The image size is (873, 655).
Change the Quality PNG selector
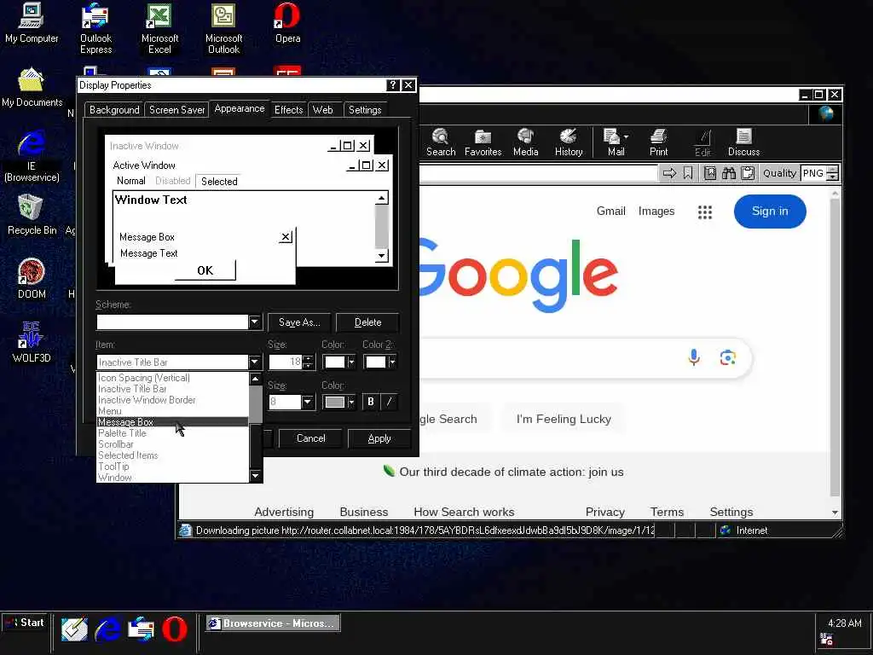coord(819,173)
